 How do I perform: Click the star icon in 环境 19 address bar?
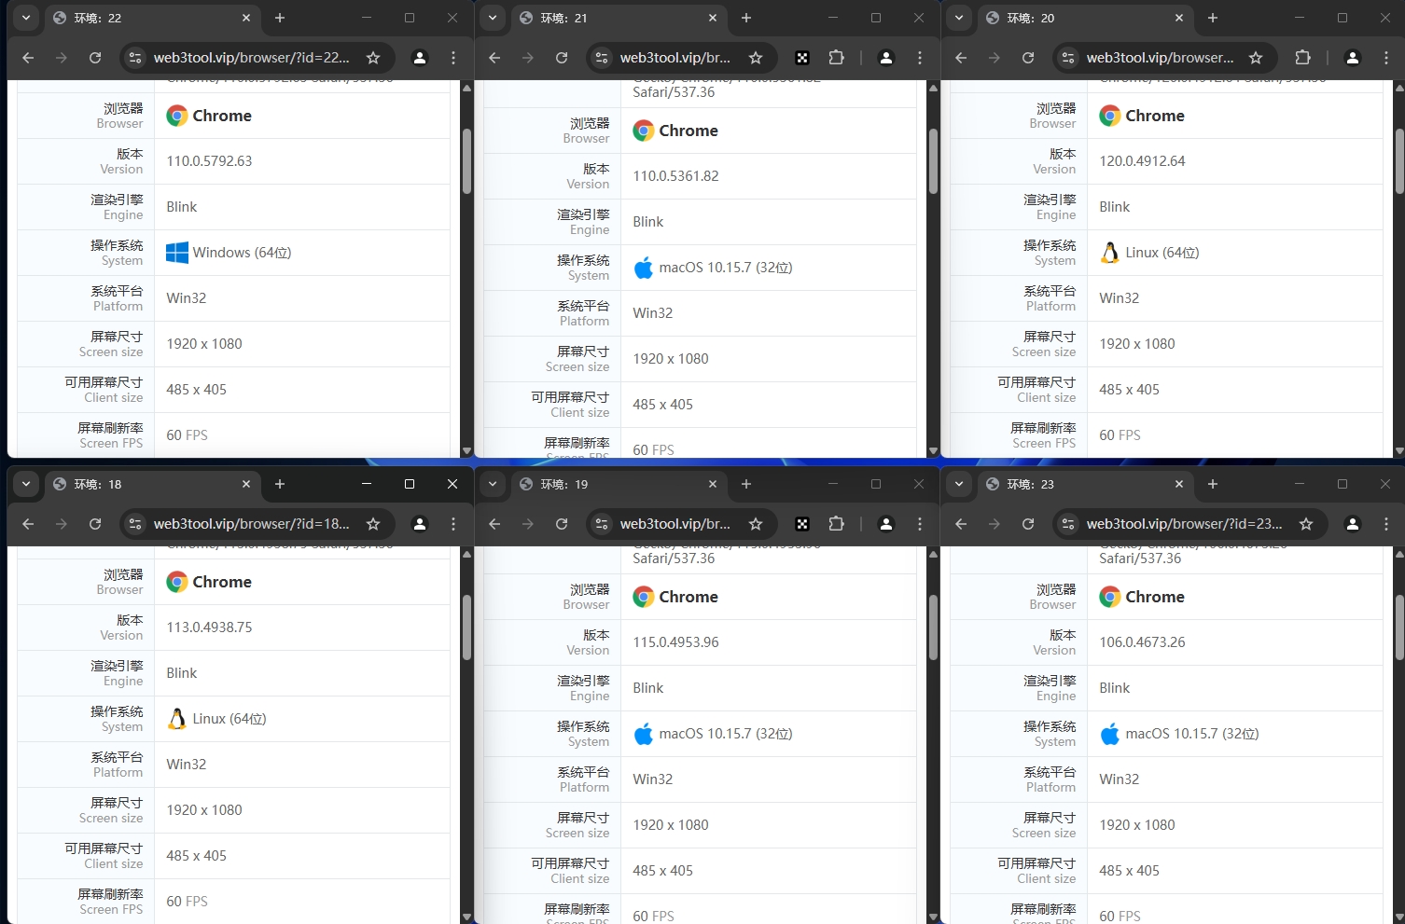pos(756,523)
